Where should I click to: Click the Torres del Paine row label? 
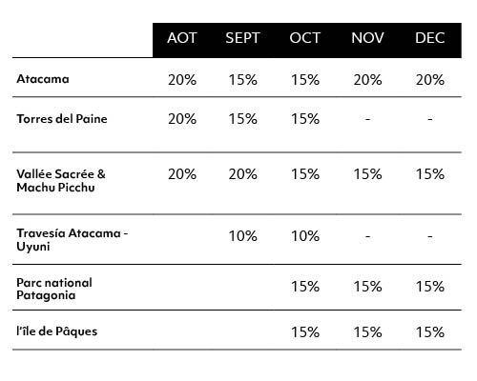(x=62, y=119)
